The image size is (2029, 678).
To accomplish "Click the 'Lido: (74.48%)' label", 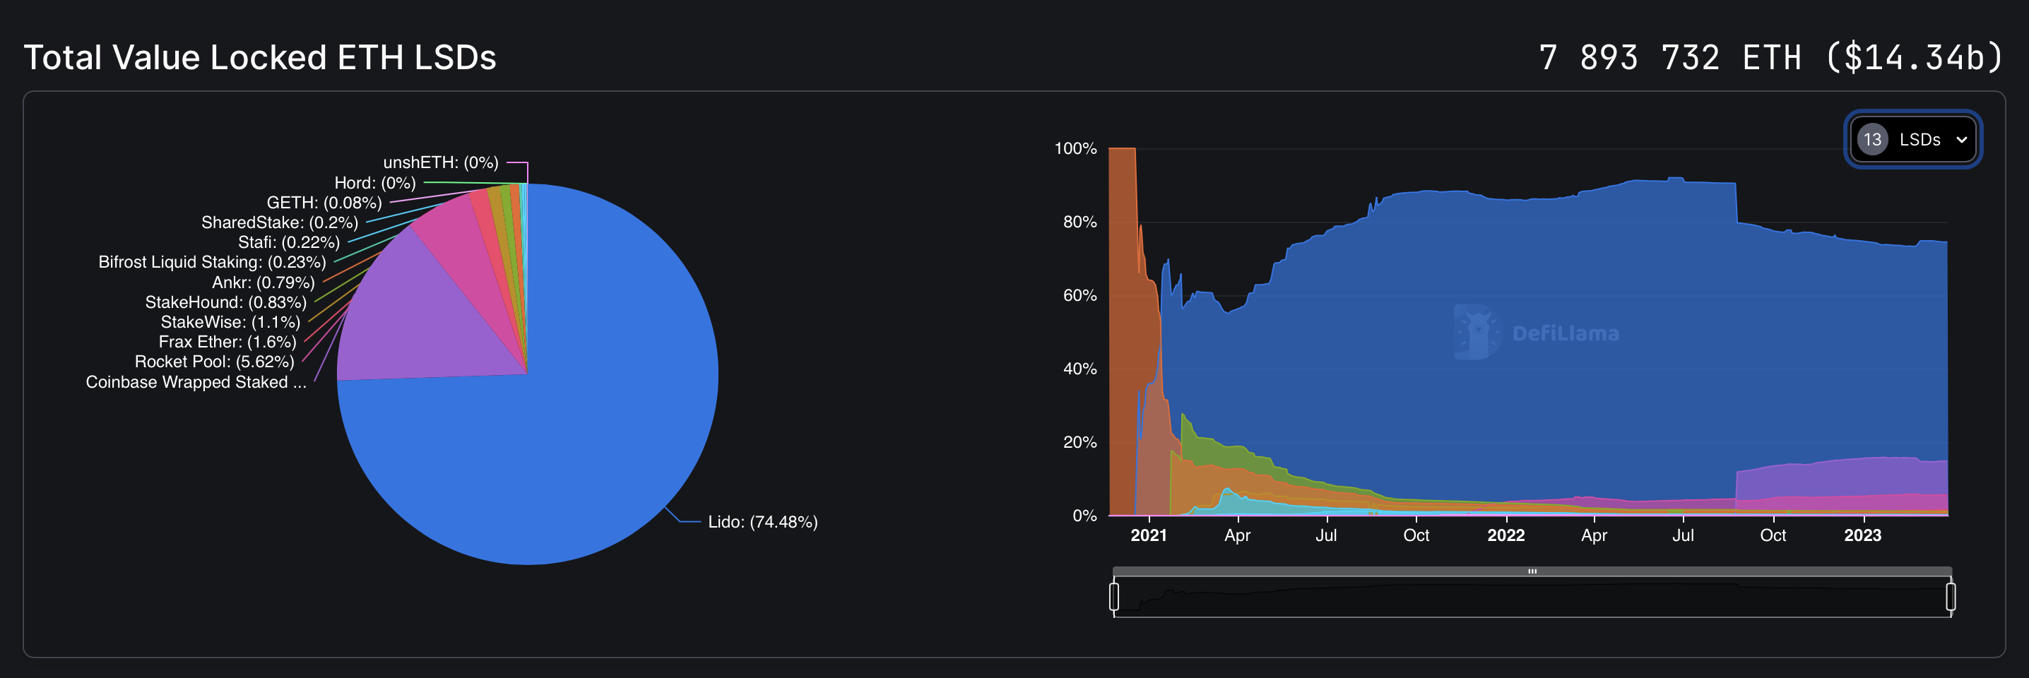I will 762,521.
